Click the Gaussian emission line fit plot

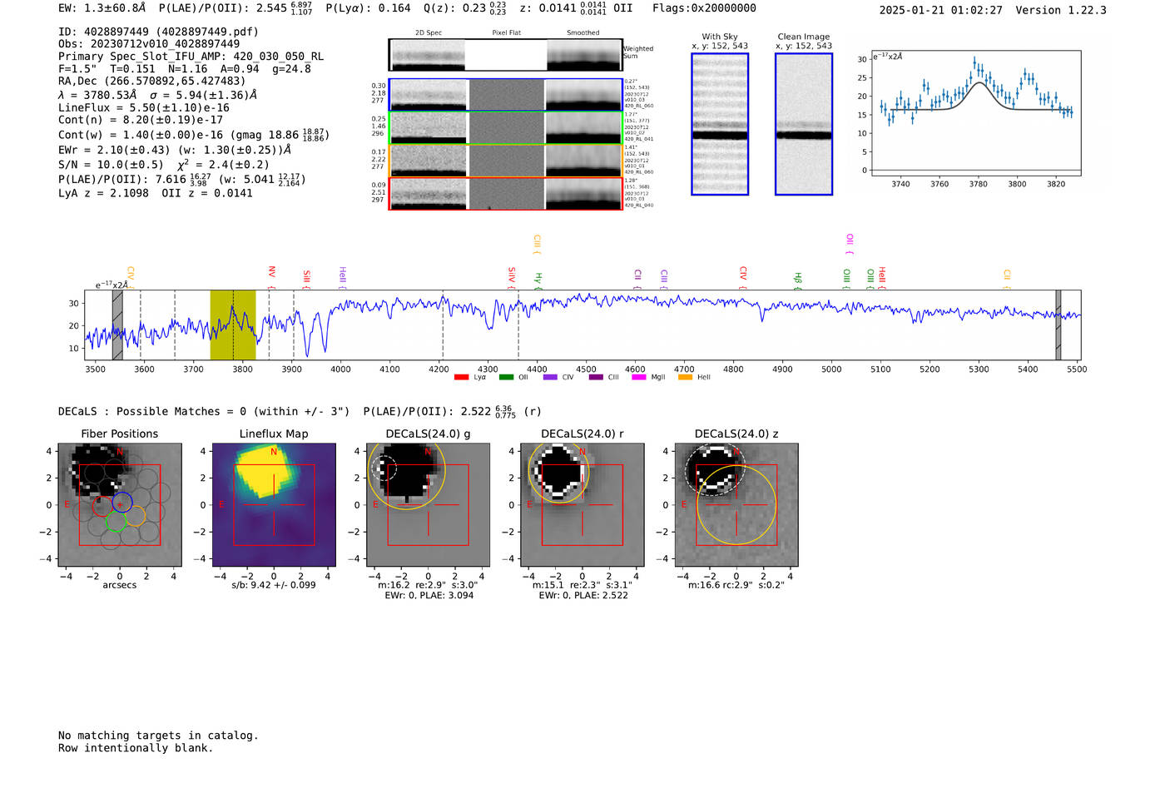tap(975, 113)
